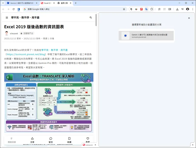The width and height of the screenshot is (196, 148).
Task: Open the blog hamburger menu
Action: pos(7,18)
